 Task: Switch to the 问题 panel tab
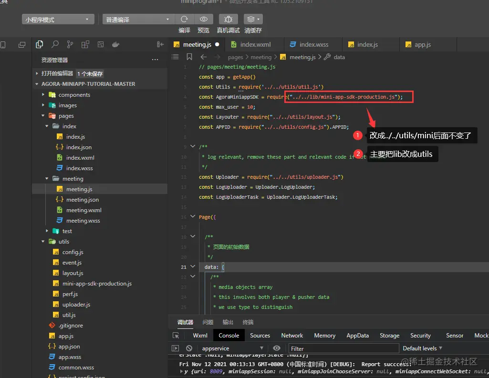[208, 322]
